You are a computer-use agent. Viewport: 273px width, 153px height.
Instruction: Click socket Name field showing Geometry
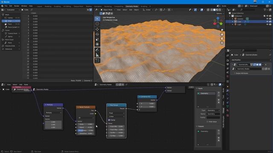[213, 114]
